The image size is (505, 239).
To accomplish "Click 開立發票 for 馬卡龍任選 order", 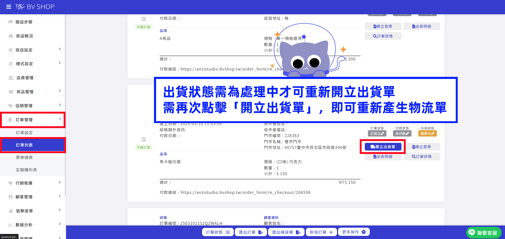I will (x=422, y=147).
